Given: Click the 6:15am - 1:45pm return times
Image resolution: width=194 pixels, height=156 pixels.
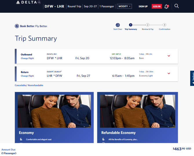Looking at the screenshot, I should [x=123, y=76].
